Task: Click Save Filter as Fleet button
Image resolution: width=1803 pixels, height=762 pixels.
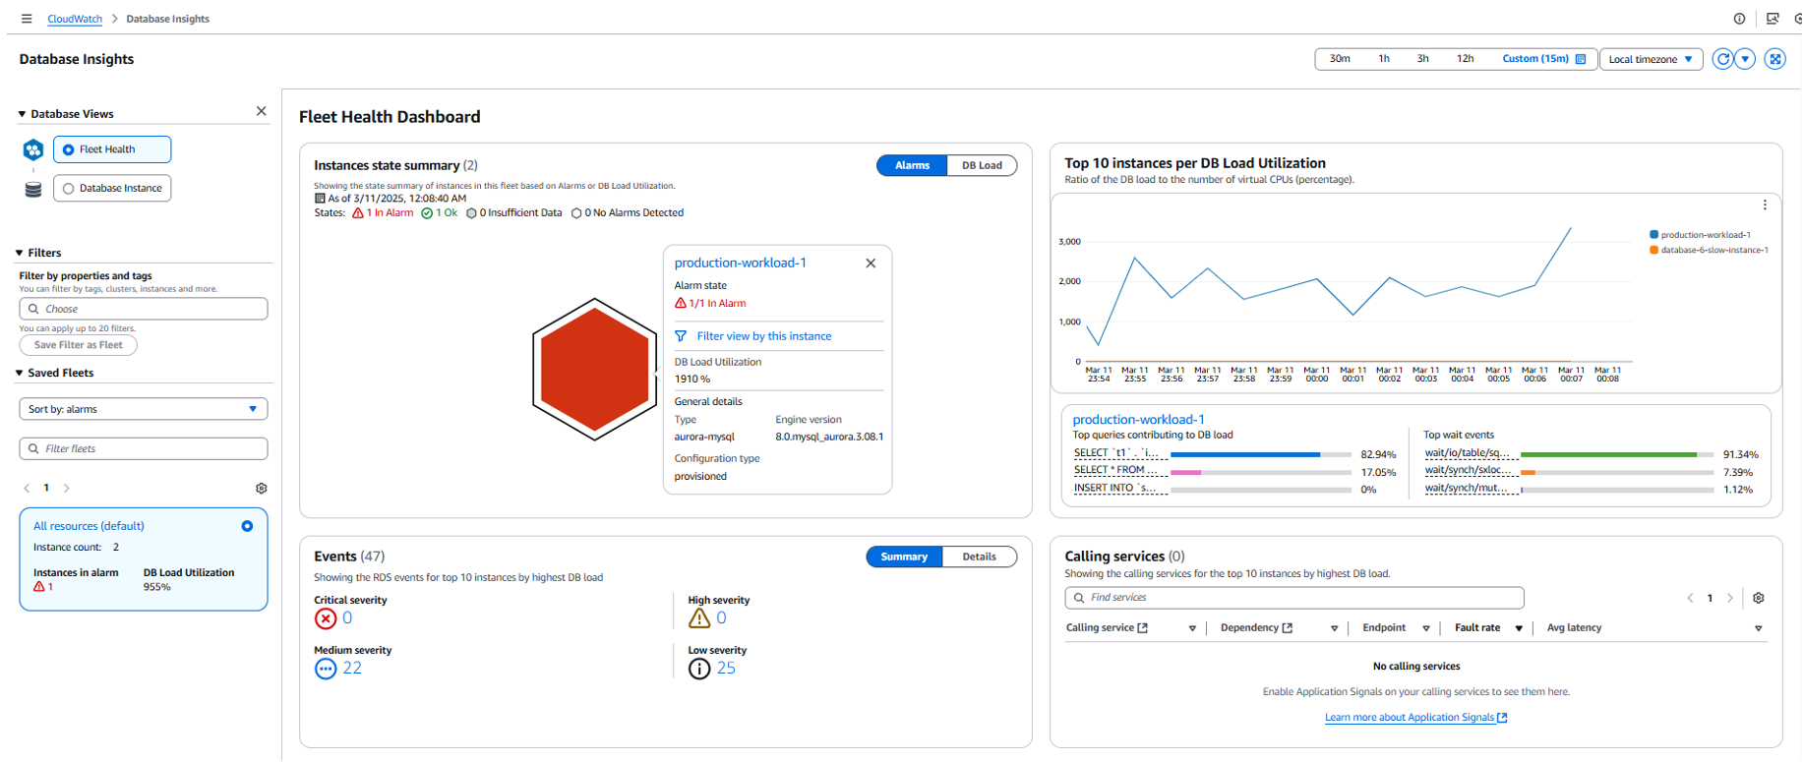Action: [x=79, y=345]
